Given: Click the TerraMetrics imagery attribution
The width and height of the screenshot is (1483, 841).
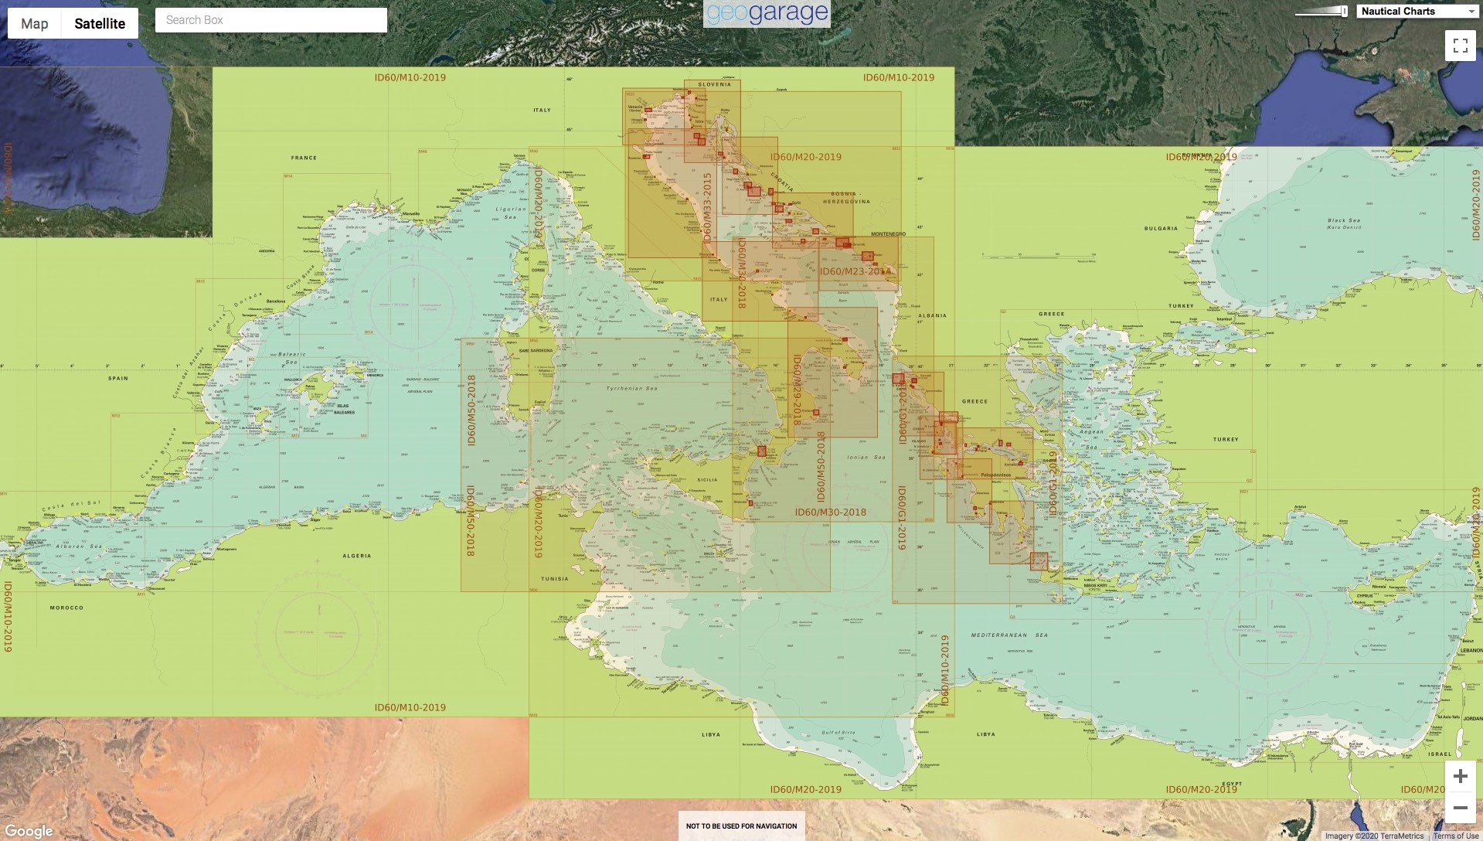Looking at the screenshot, I should pyautogui.click(x=1374, y=836).
